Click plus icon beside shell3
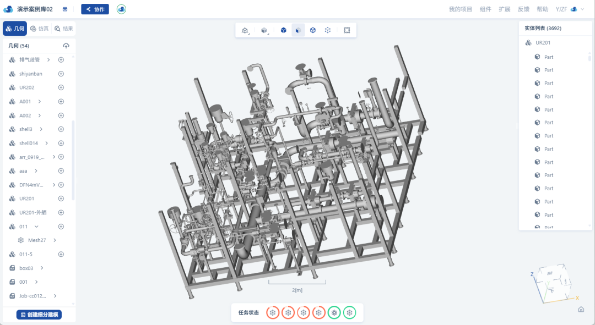595x325 pixels. point(61,129)
